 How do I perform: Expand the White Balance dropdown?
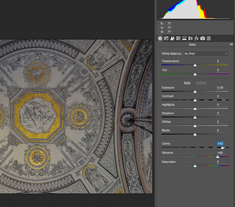[x=206, y=54]
